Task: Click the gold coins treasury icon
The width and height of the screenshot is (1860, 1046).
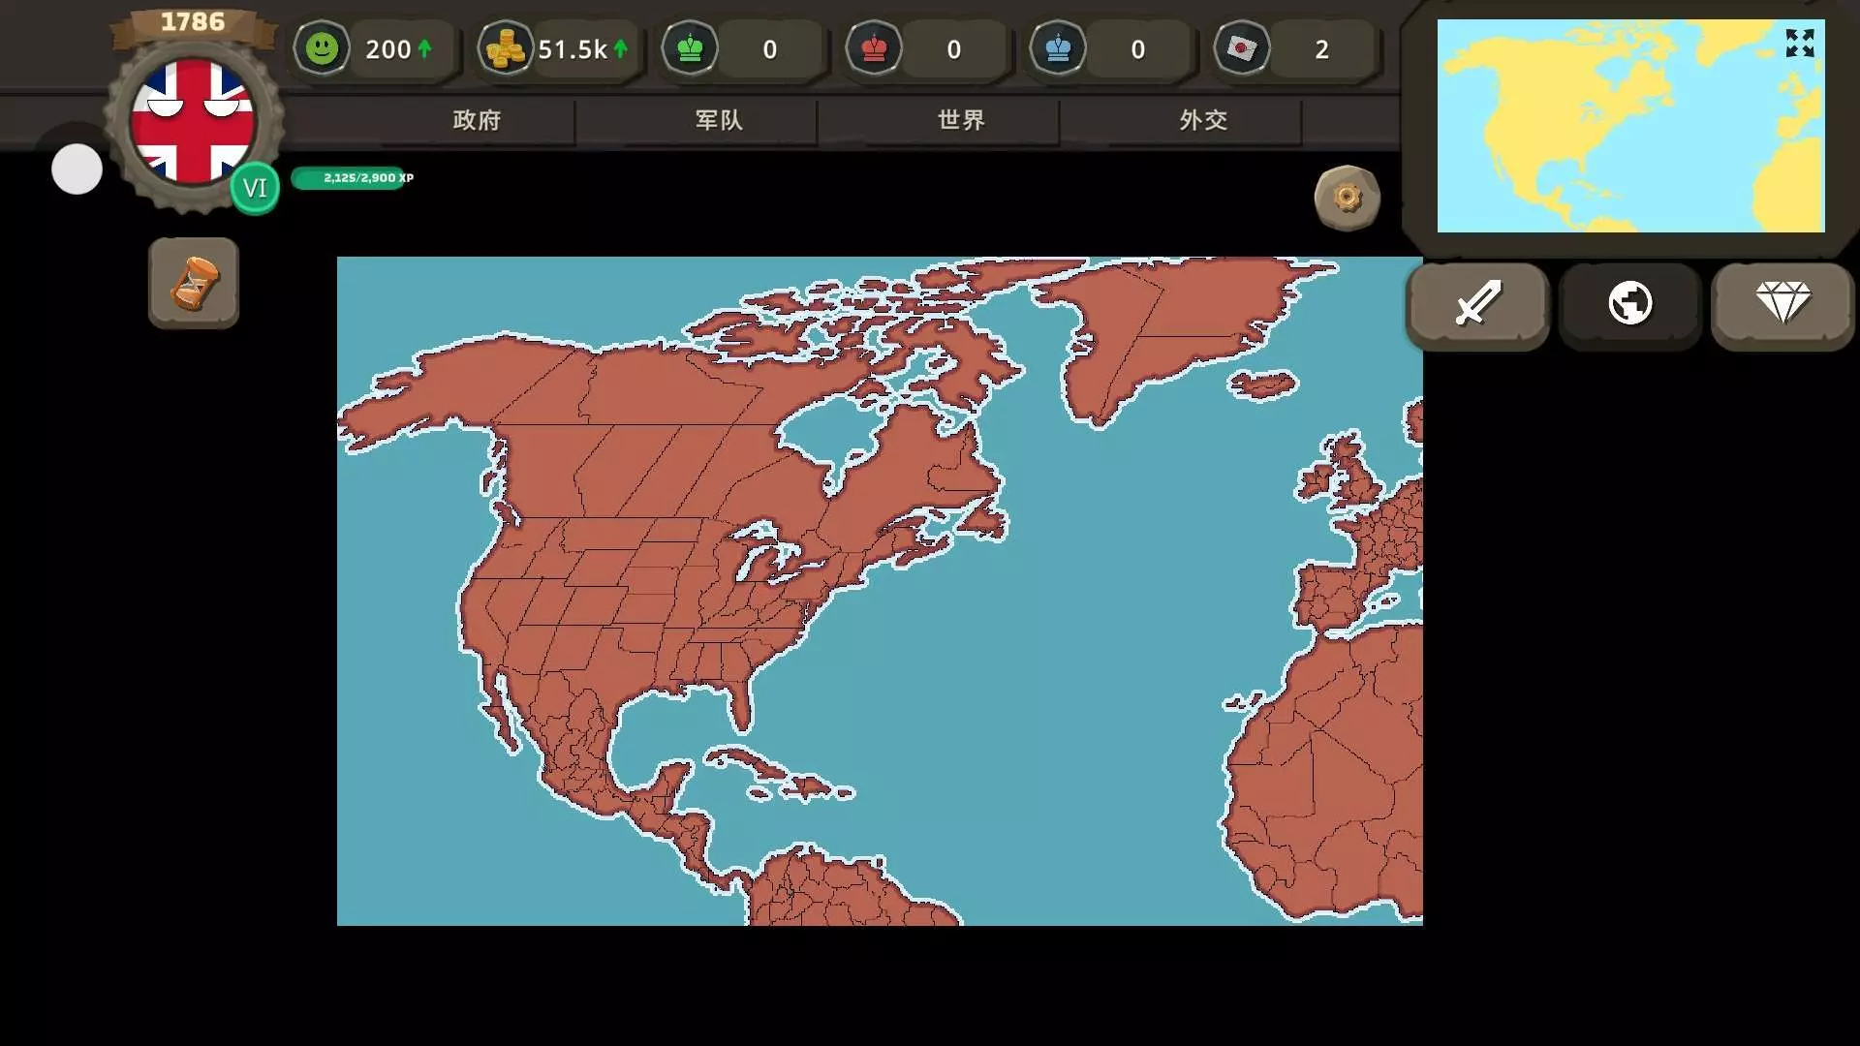Action: coord(505,48)
